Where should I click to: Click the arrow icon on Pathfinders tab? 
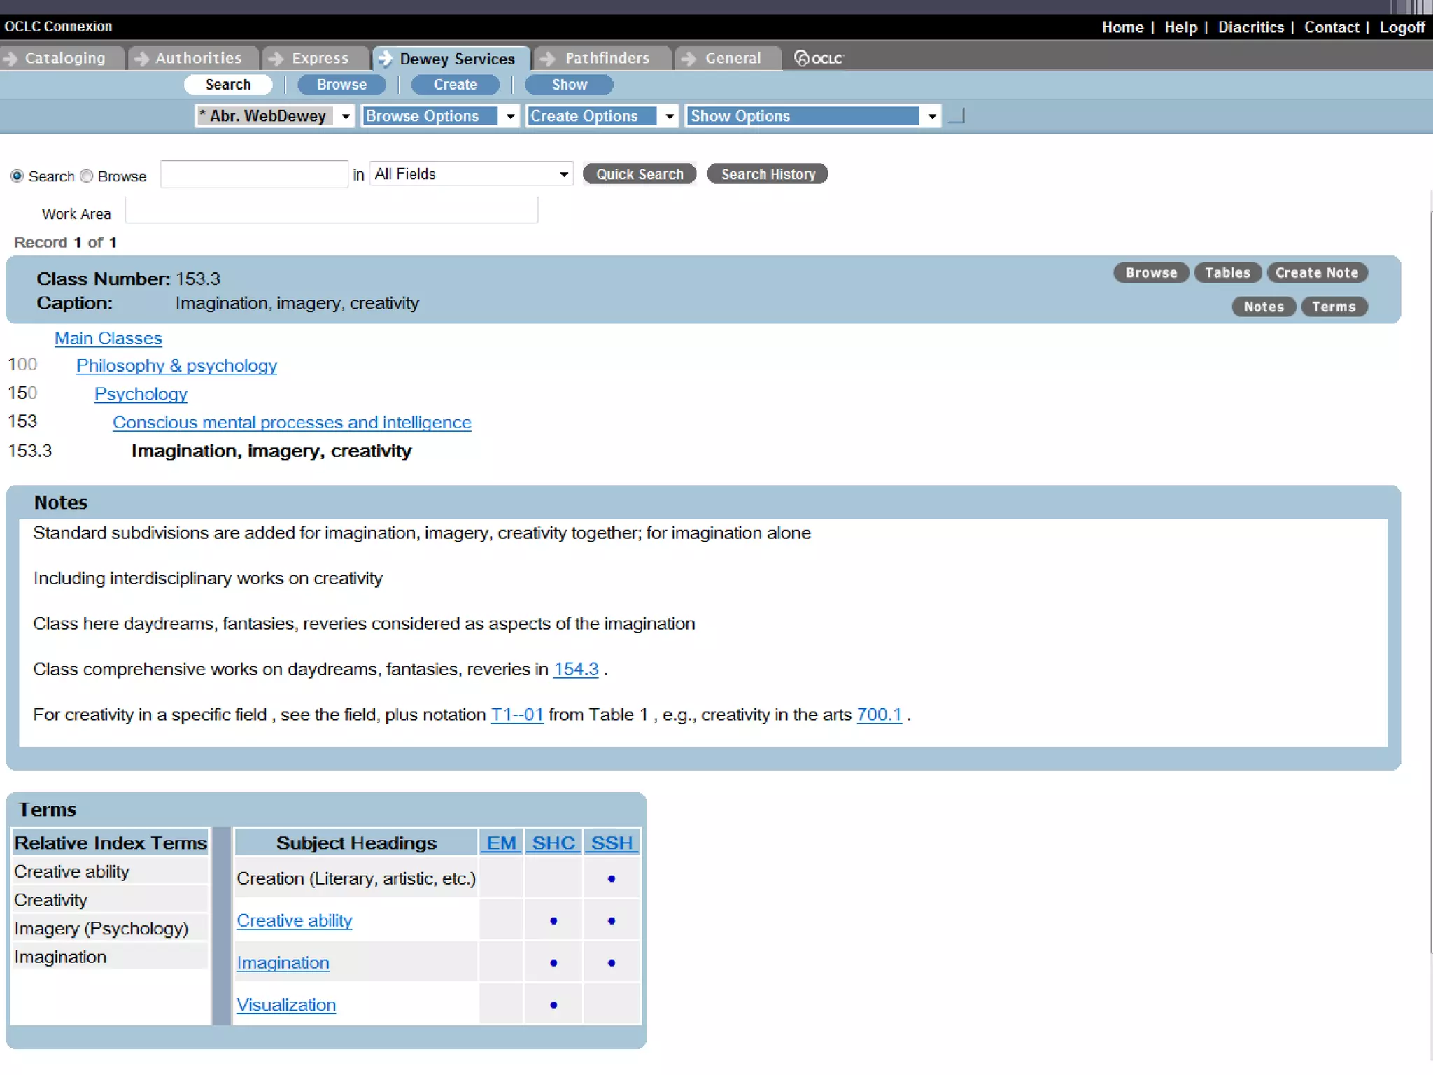(548, 59)
